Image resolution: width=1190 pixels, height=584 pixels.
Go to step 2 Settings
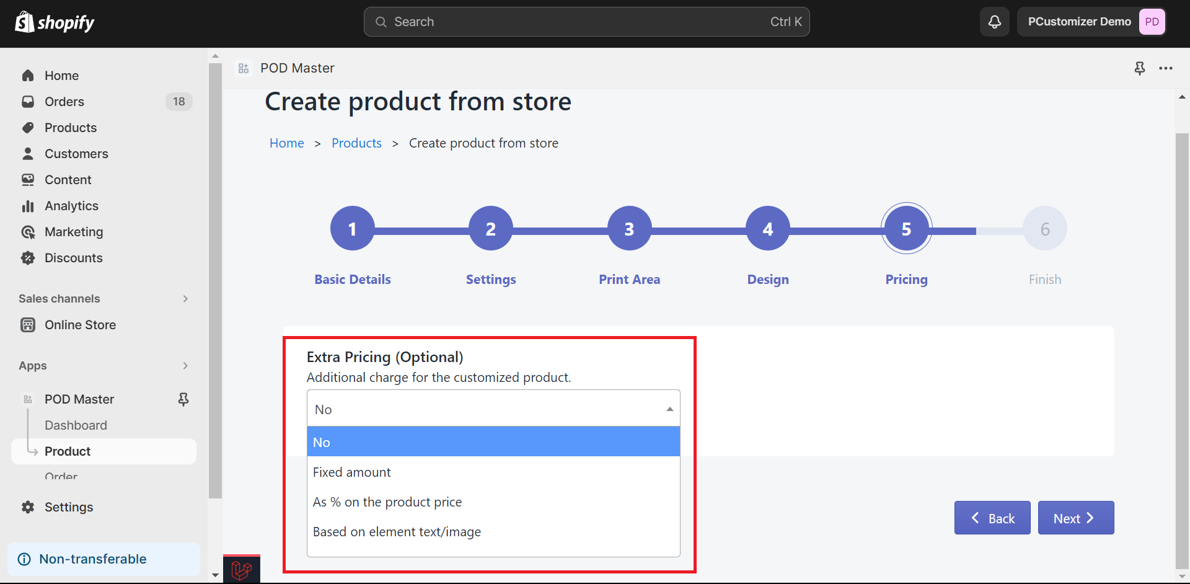tap(491, 229)
